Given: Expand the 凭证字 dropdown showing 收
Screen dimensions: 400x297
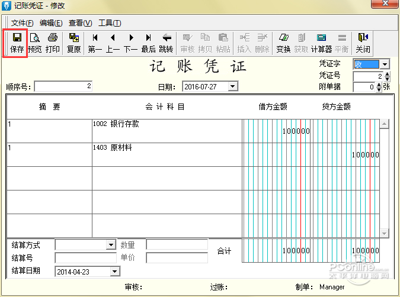Looking at the screenshot, I should [385, 64].
